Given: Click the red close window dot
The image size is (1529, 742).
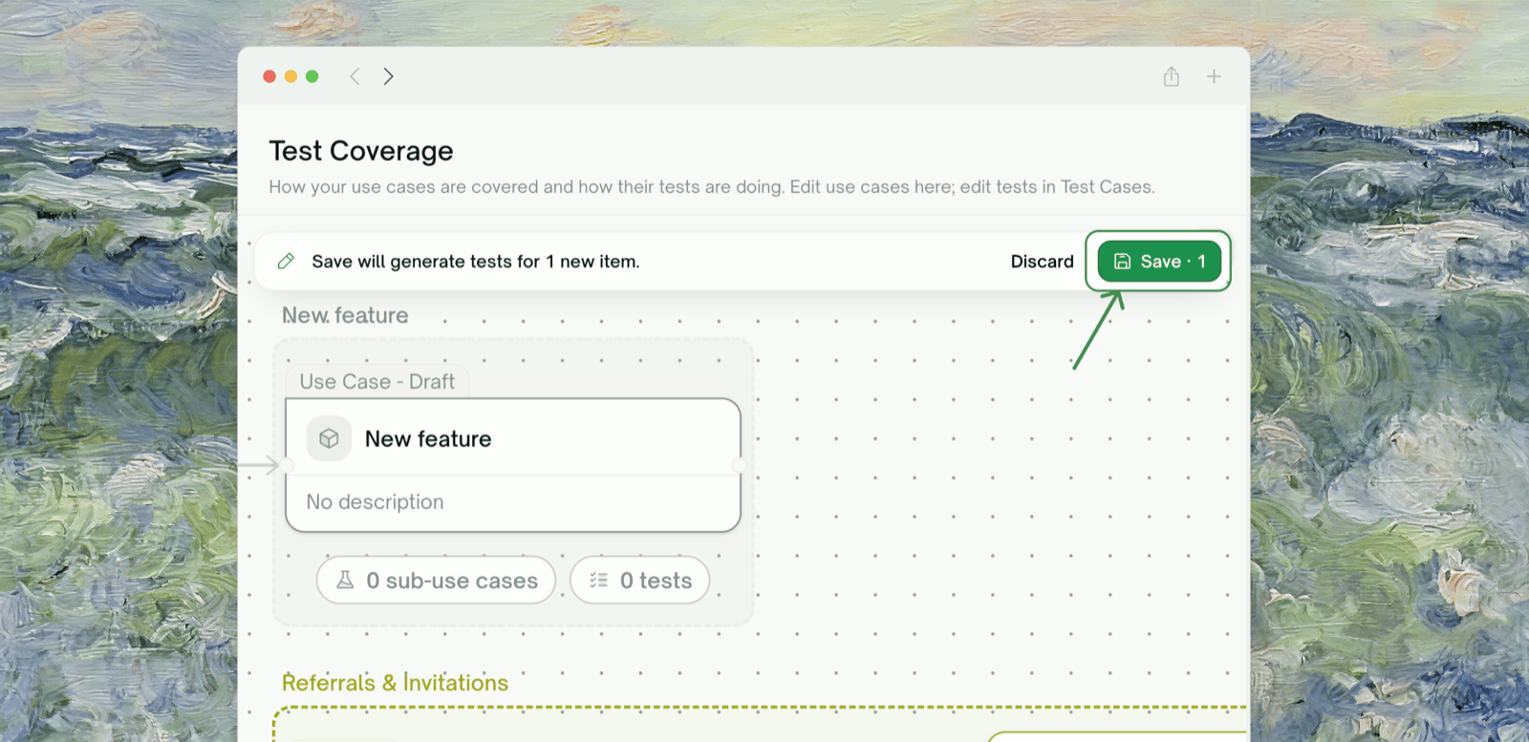Looking at the screenshot, I should tap(269, 76).
